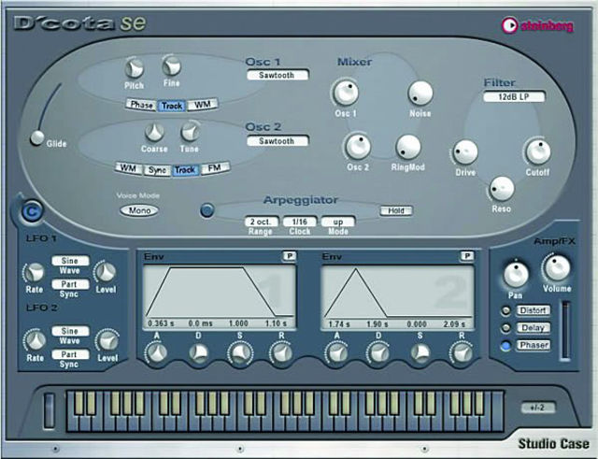Click the Env 1 Decay knob
Image resolution: width=598 pixels, height=459 pixels.
click(x=198, y=353)
